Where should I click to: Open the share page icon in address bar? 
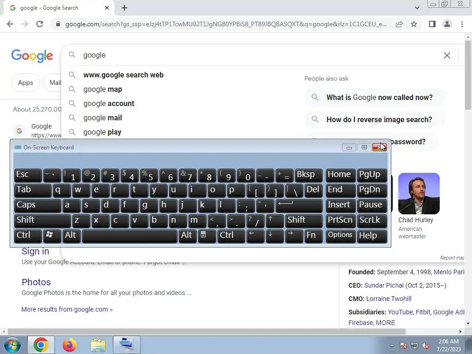[x=399, y=24]
